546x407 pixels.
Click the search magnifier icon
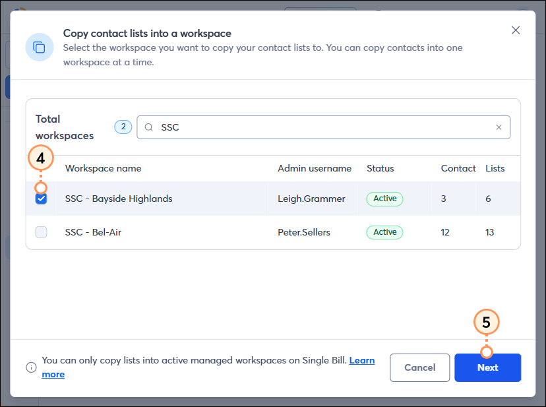click(x=148, y=127)
